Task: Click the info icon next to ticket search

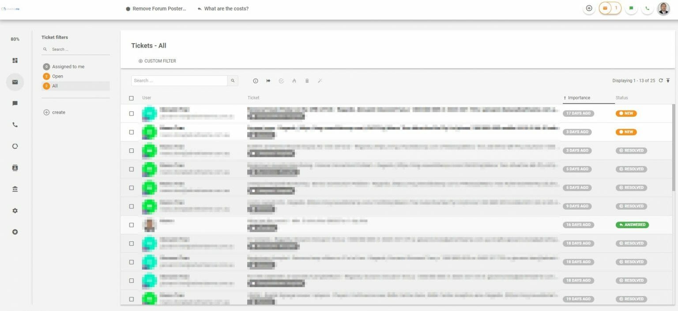Action: 256,81
